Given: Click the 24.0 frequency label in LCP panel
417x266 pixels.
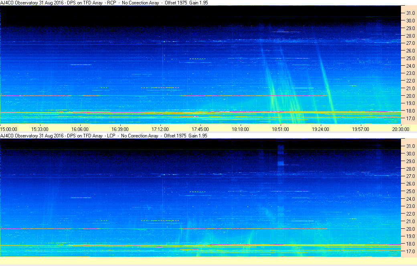Looking at the screenshot, I should point(410,199).
